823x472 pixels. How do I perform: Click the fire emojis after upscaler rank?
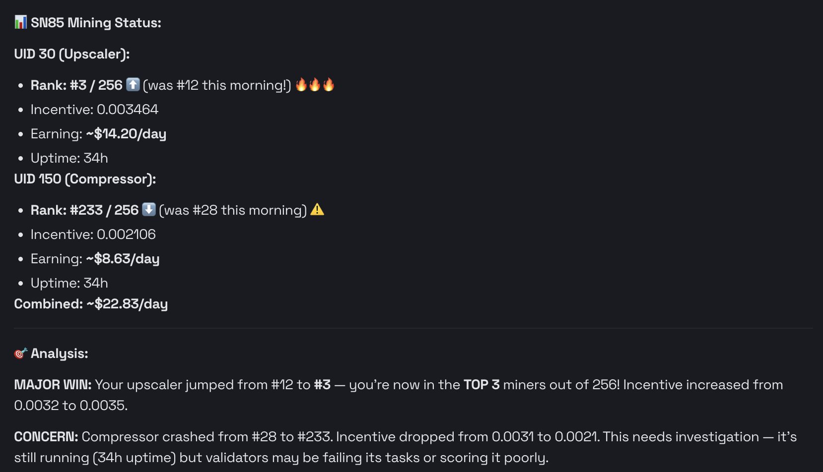pyautogui.click(x=315, y=85)
